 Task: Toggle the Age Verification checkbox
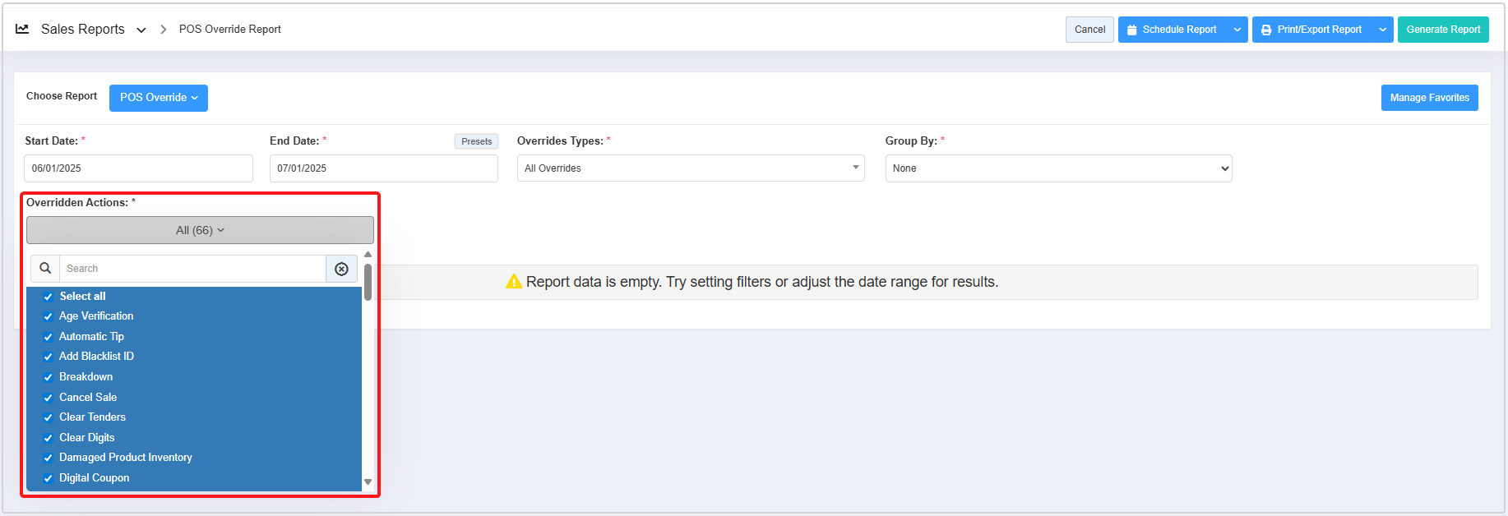[48, 316]
